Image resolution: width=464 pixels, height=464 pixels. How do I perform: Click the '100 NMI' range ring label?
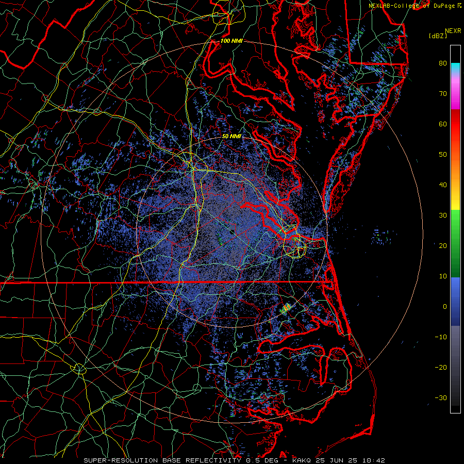[231, 41]
